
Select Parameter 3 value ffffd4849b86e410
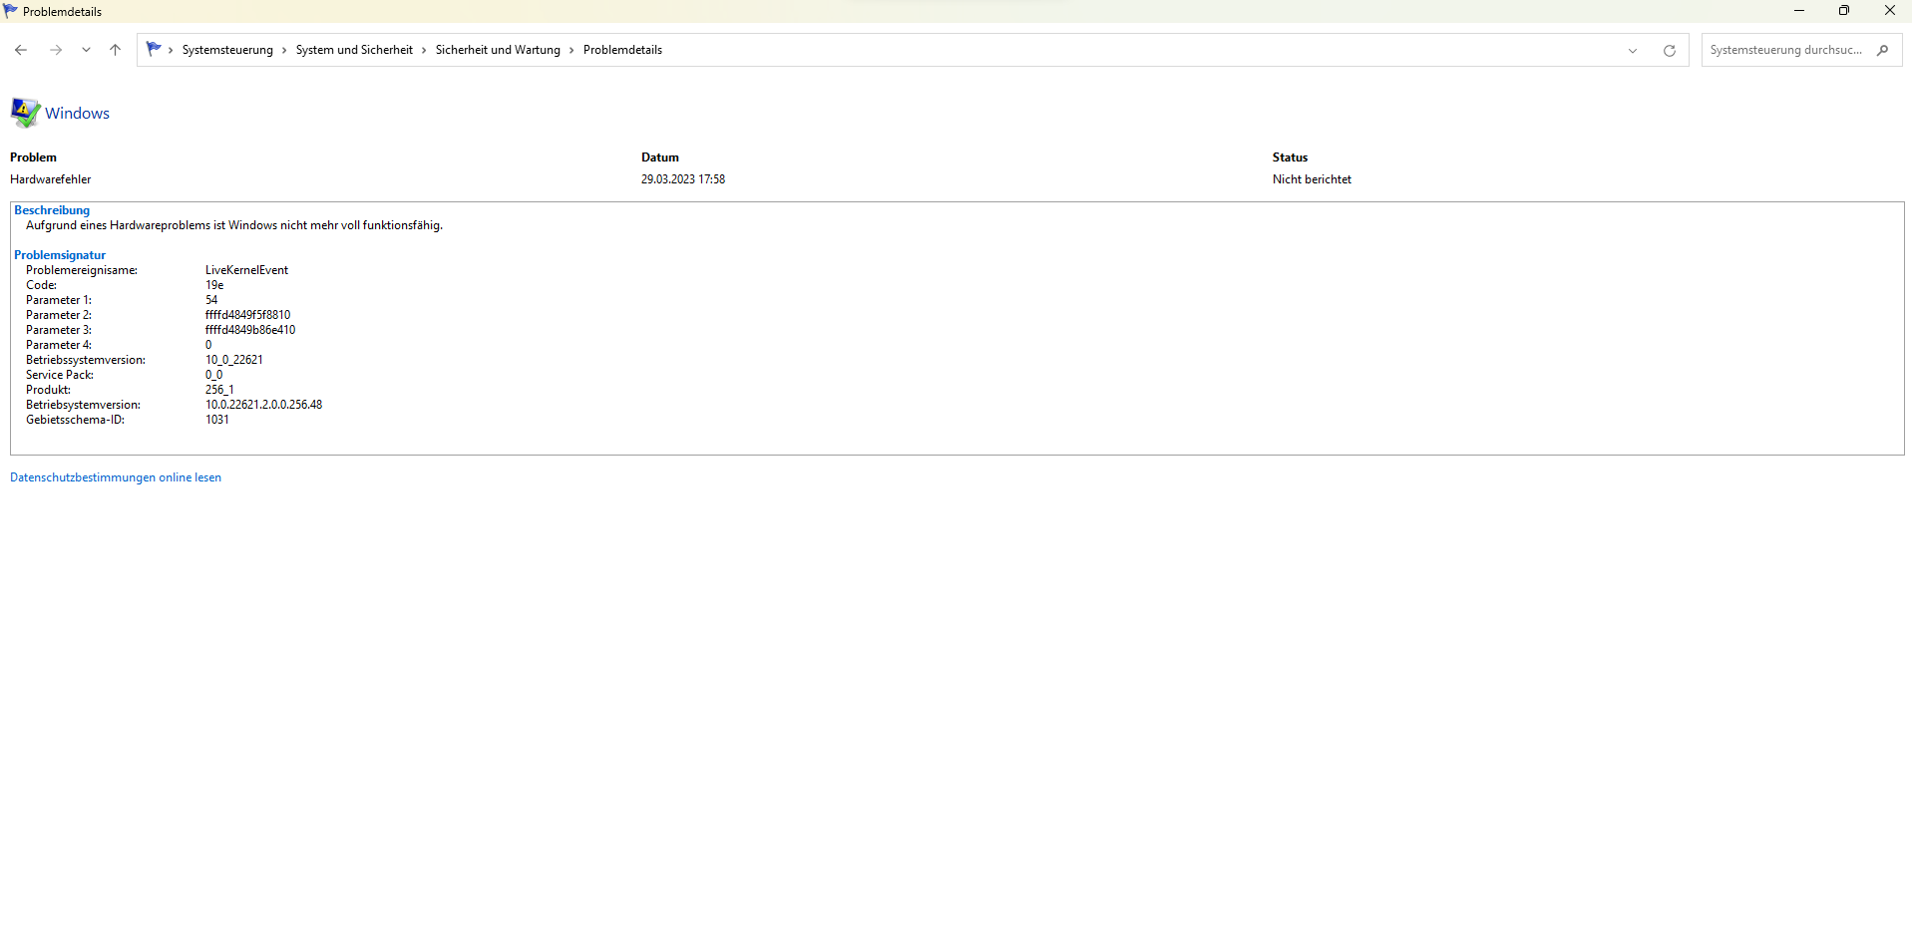tap(250, 330)
